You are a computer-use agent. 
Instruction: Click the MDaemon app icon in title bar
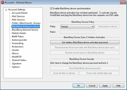[2, 2]
